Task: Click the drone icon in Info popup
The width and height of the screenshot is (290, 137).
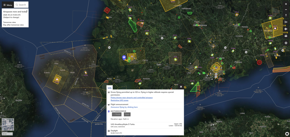Action: (109, 92)
